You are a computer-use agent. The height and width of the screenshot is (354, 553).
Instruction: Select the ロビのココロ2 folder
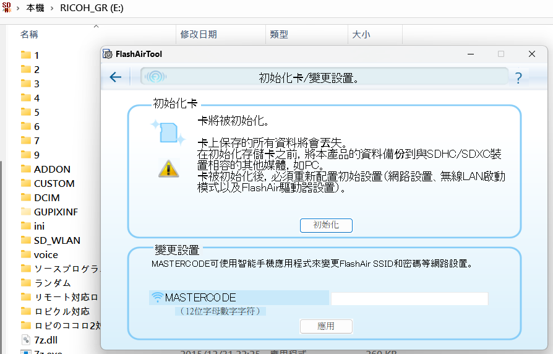point(60,326)
